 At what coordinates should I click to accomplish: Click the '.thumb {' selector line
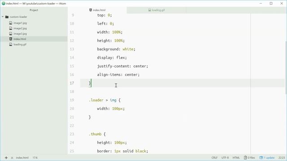97,134
